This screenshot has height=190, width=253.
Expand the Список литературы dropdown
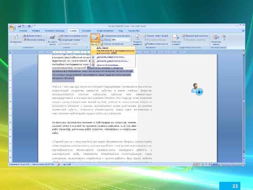pos(113,44)
